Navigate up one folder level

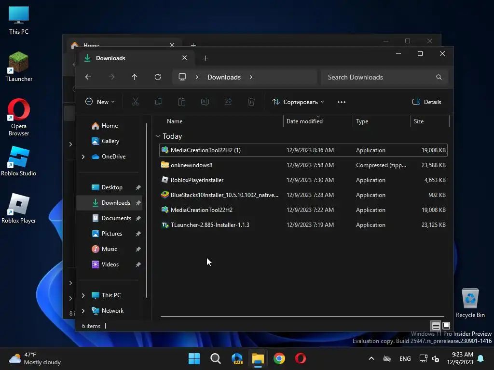[x=135, y=77]
